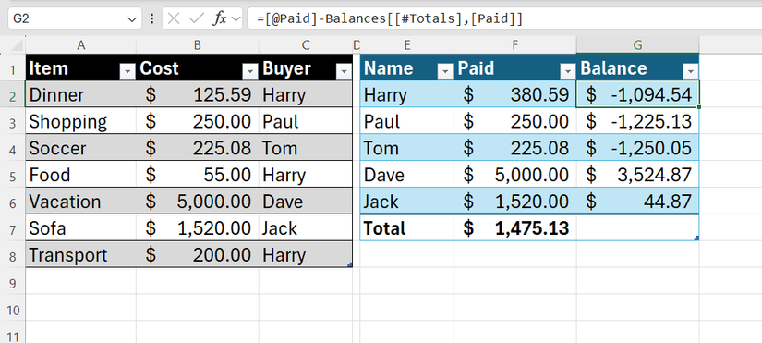Select column C header
This screenshot has width=762, height=343.
click(305, 45)
